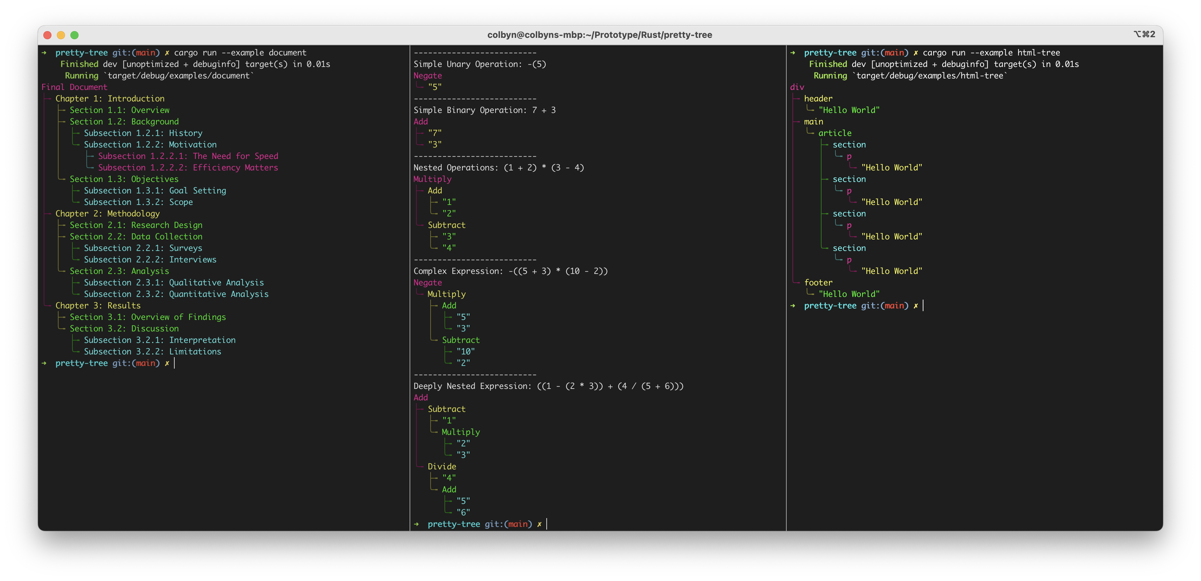Click the middle pane's bottom prompt arrow
The image size is (1201, 581).
click(x=416, y=524)
